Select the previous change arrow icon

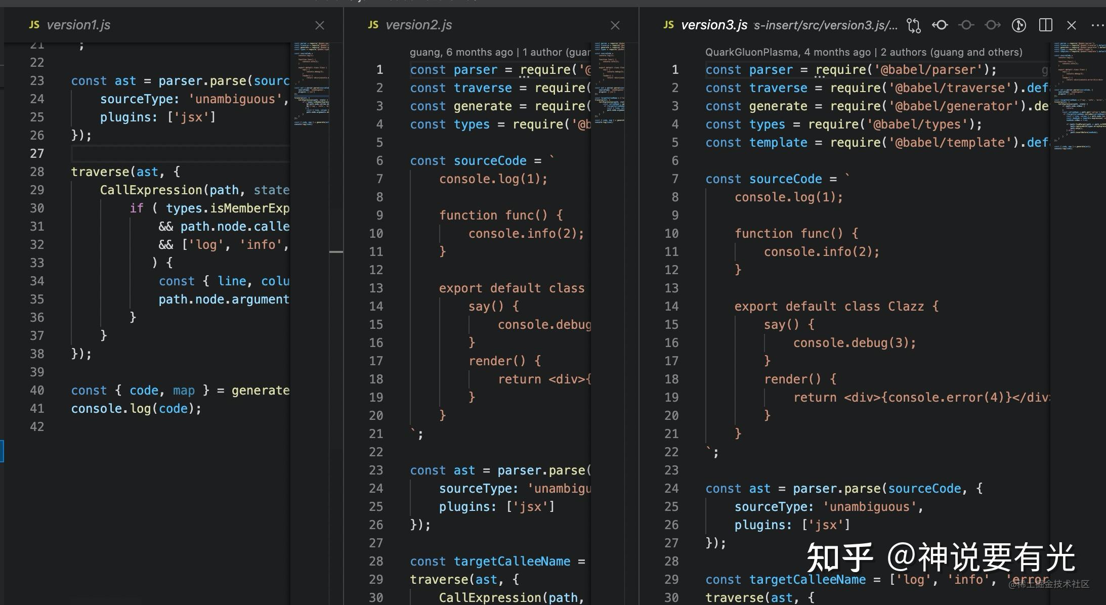tap(940, 25)
